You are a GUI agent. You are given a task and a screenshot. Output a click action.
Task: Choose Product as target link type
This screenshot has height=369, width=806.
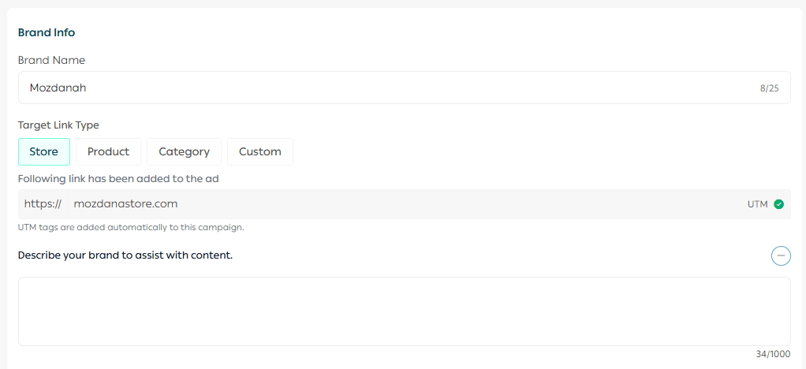(108, 151)
